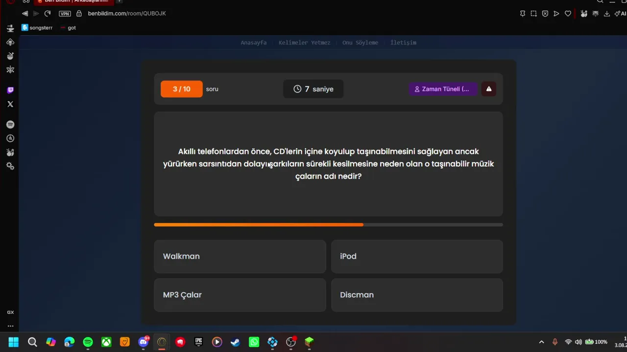Open Steam from the taskbar
This screenshot has width=627, height=352.
(236, 342)
